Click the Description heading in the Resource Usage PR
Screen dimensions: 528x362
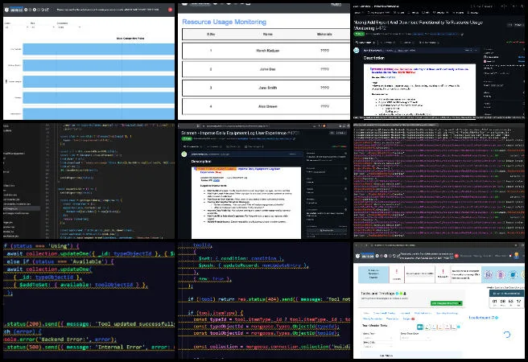(x=373, y=58)
